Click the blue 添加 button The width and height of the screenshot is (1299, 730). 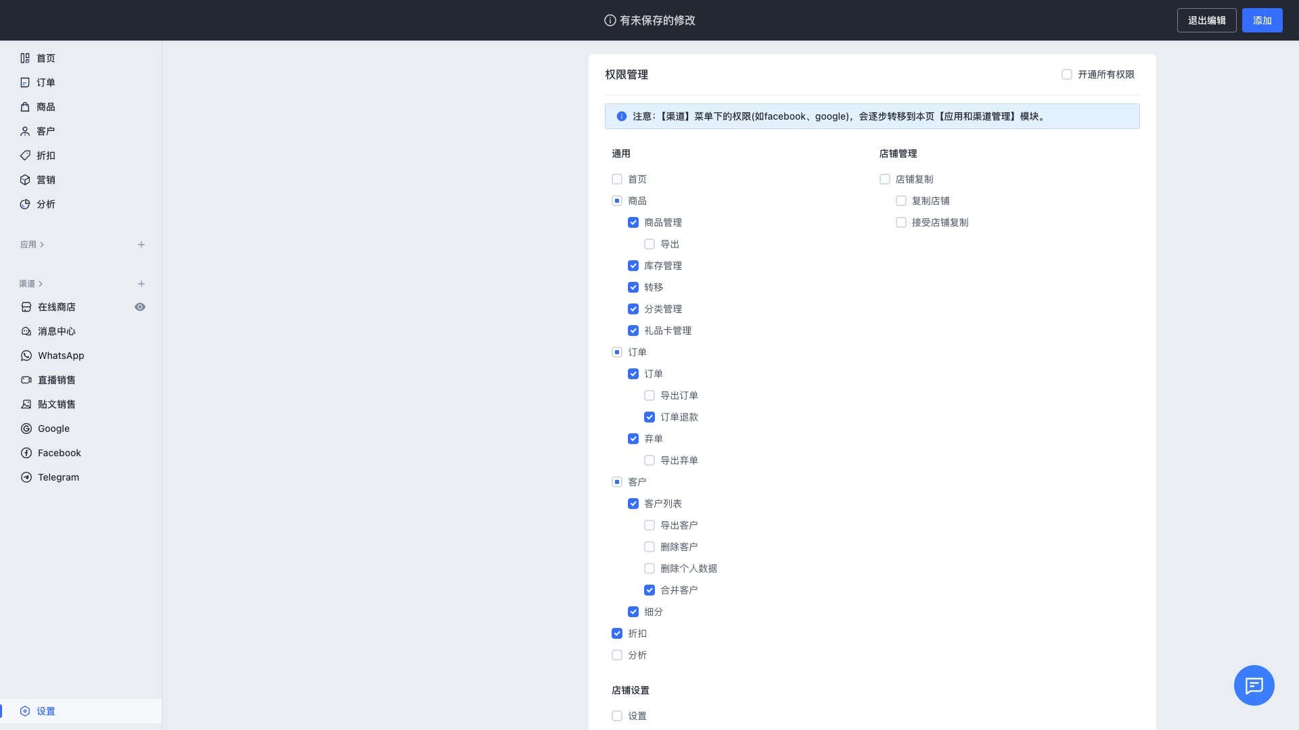(x=1262, y=20)
